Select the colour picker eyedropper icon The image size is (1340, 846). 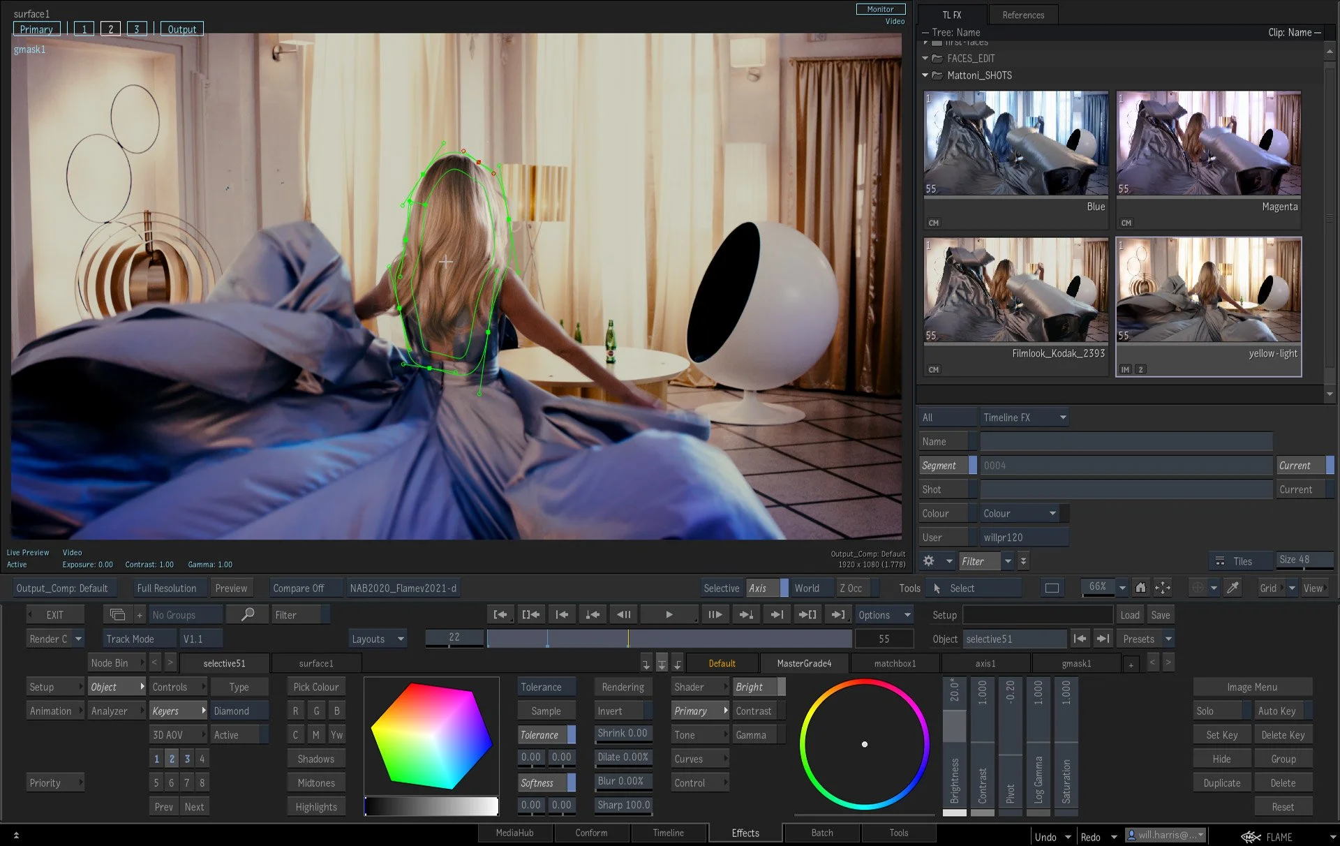(x=1233, y=588)
